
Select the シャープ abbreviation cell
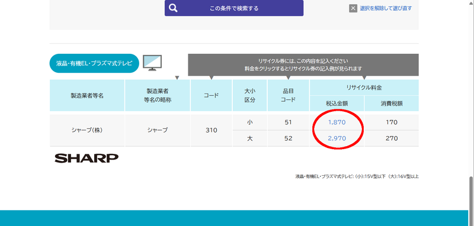(x=158, y=130)
